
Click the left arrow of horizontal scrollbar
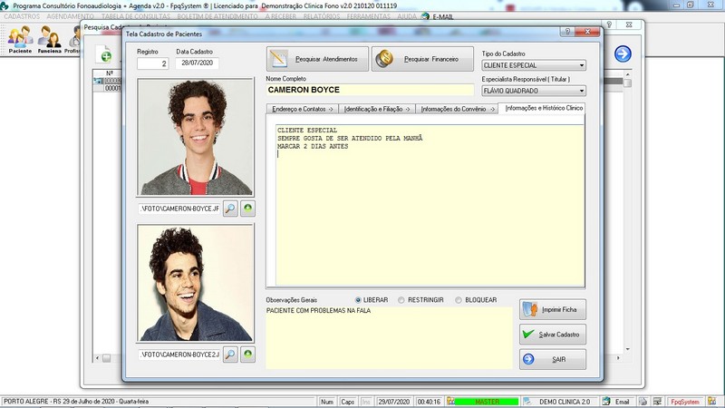97,358
